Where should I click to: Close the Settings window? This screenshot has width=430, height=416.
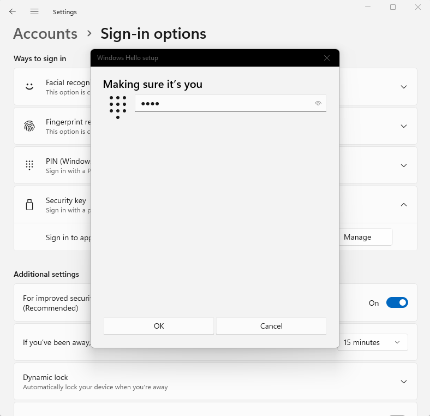(417, 7)
